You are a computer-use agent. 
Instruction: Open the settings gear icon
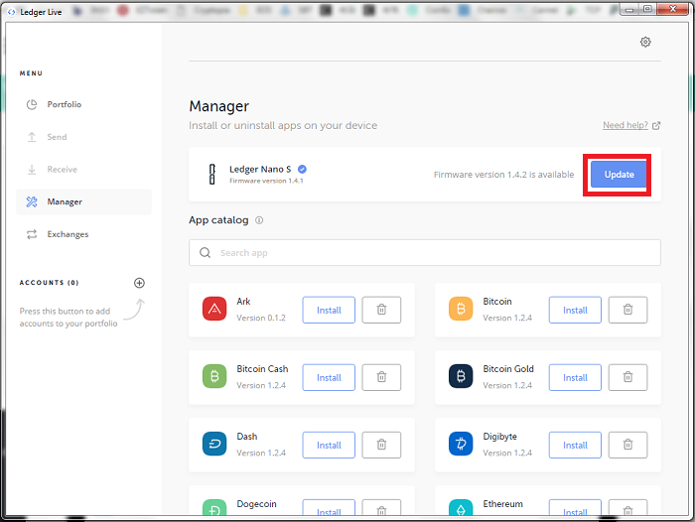tap(645, 42)
